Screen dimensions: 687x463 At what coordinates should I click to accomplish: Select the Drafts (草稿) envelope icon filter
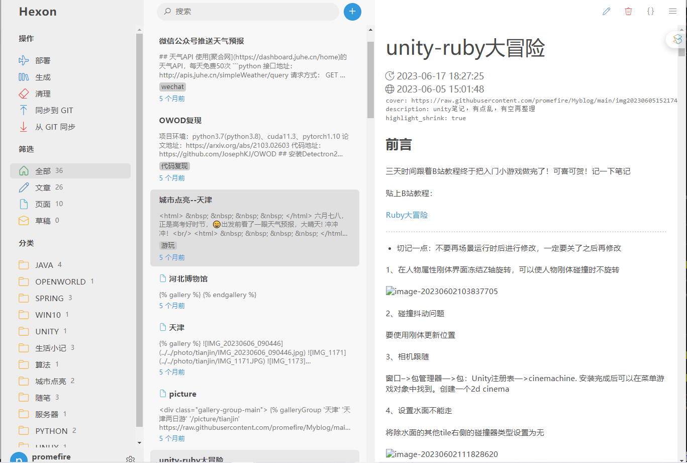click(24, 220)
